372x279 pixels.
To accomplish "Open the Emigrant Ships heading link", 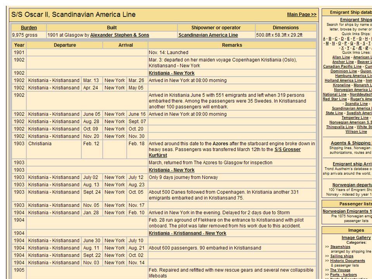I will click(x=356, y=20).
